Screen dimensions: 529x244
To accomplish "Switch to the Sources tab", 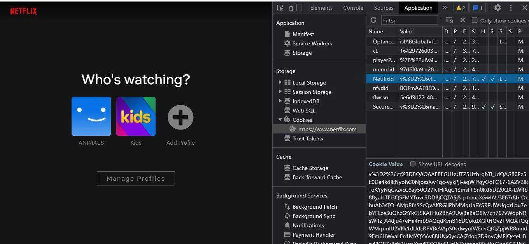I will tap(384, 8).
